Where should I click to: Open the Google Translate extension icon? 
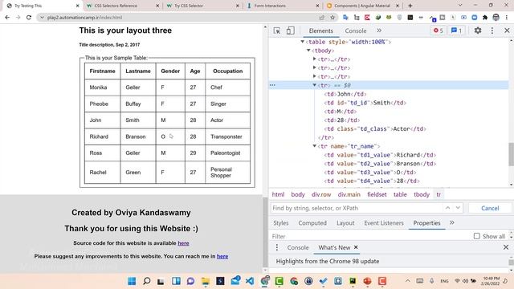[345, 18]
